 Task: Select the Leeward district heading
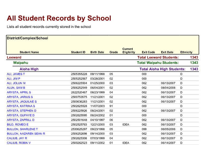coord(14,57)
